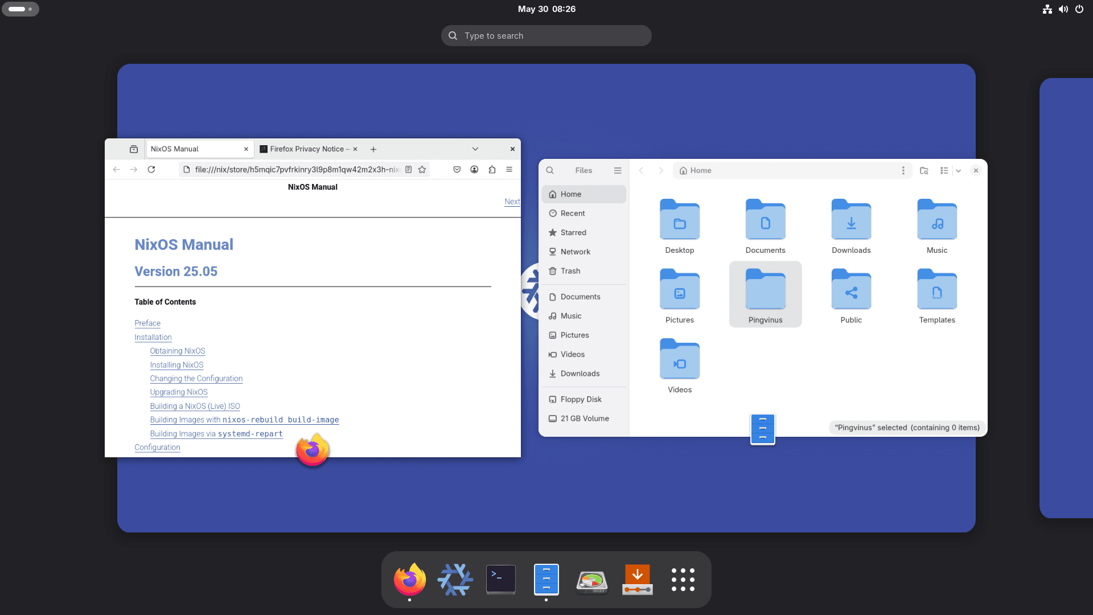Click the workspace indicator pill
Viewport: 1093px width, 615px height.
pyautogui.click(x=20, y=9)
